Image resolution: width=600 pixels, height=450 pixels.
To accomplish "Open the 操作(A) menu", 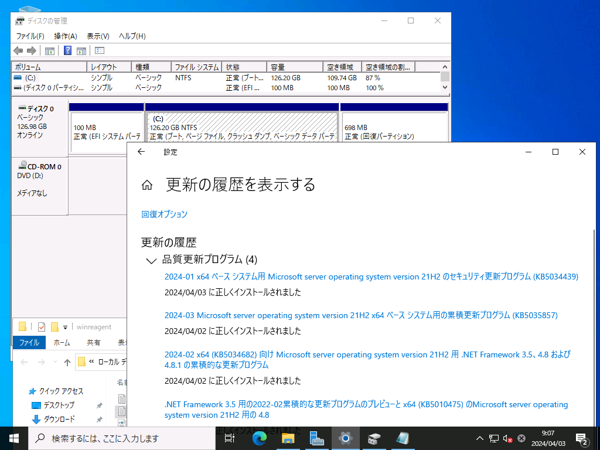I will [x=65, y=36].
